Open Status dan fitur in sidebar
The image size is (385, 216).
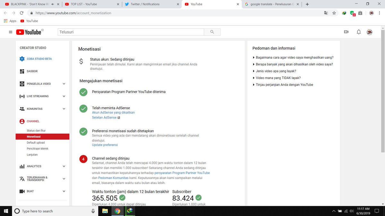pyautogui.click(x=36, y=131)
